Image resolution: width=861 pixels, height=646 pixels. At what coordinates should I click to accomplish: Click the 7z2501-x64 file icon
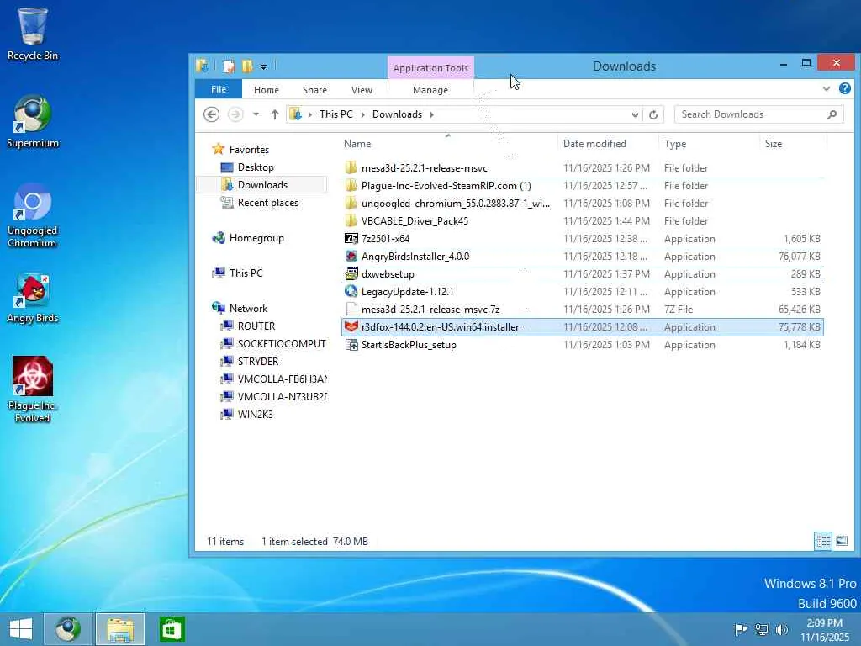351,238
